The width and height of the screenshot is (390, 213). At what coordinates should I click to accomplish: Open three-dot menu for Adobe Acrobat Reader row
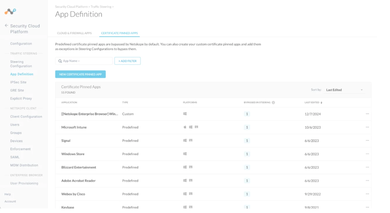[x=367, y=181]
